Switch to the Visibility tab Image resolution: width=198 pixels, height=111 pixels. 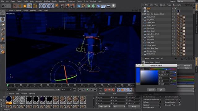click(187, 65)
